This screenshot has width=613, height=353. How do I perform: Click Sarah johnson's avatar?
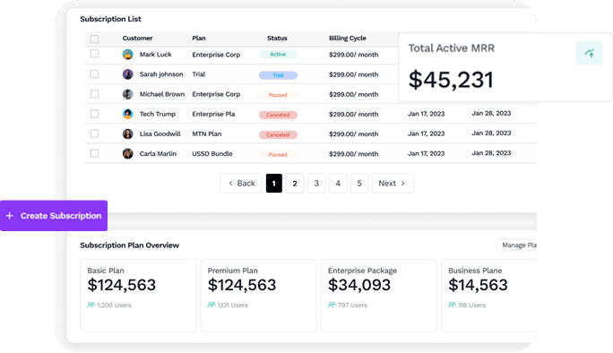pos(128,74)
